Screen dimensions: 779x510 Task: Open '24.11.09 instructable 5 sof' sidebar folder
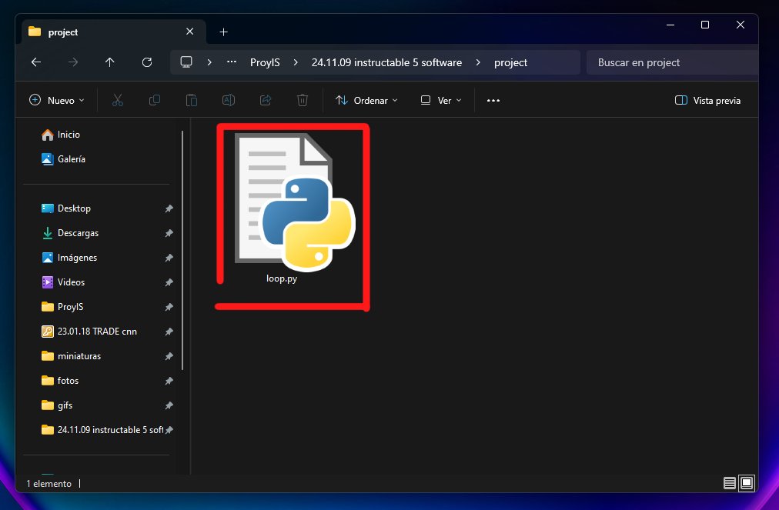[102, 430]
